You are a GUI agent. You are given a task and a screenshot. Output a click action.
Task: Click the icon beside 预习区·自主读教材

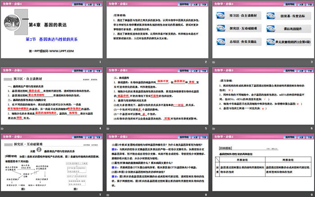click(220, 14)
